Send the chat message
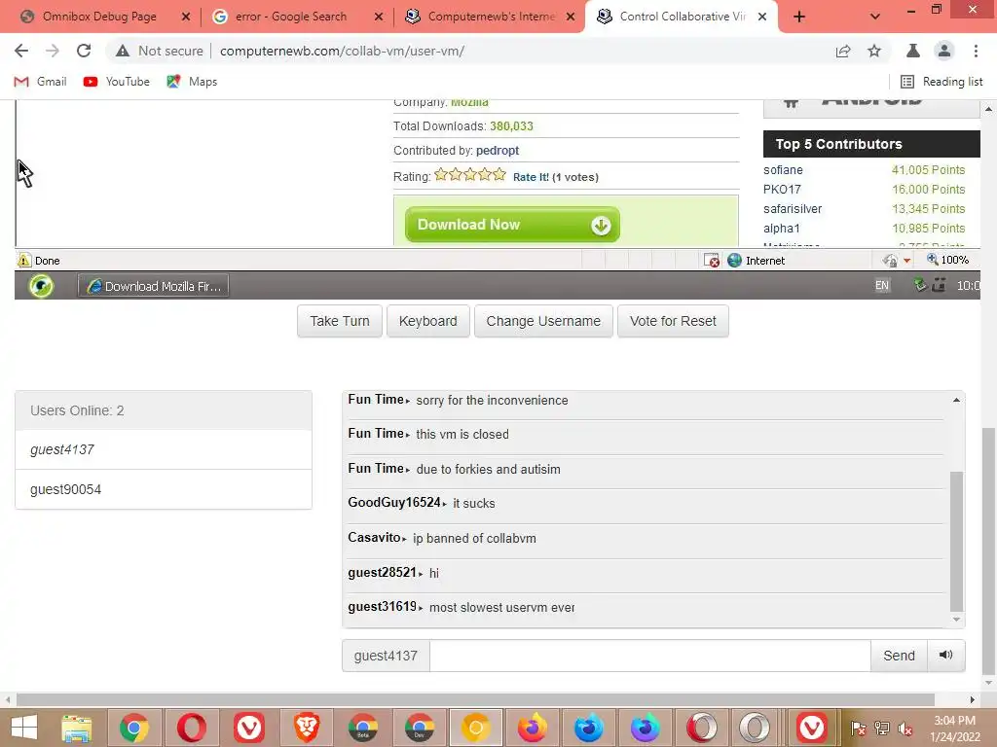The image size is (997, 747). pyautogui.click(x=899, y=656)
